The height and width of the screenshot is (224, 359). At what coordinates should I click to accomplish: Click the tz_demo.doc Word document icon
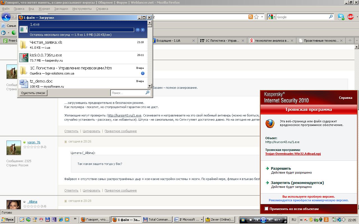24,83
